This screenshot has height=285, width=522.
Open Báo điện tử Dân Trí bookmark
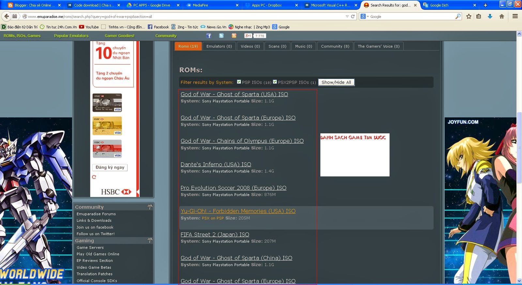(x=20, y=27)
